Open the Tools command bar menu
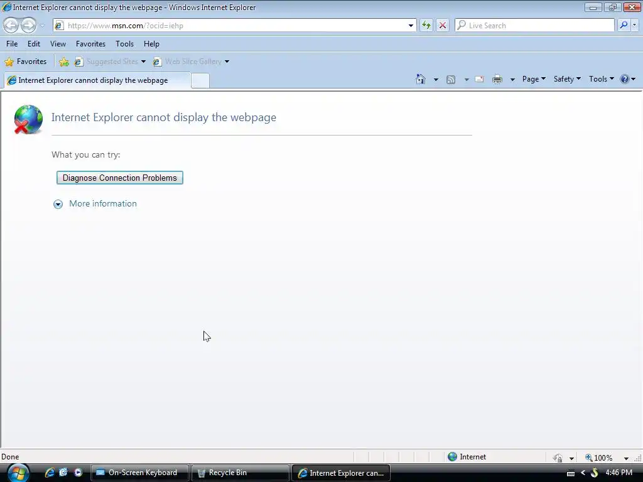 click(x=601, y=79)
